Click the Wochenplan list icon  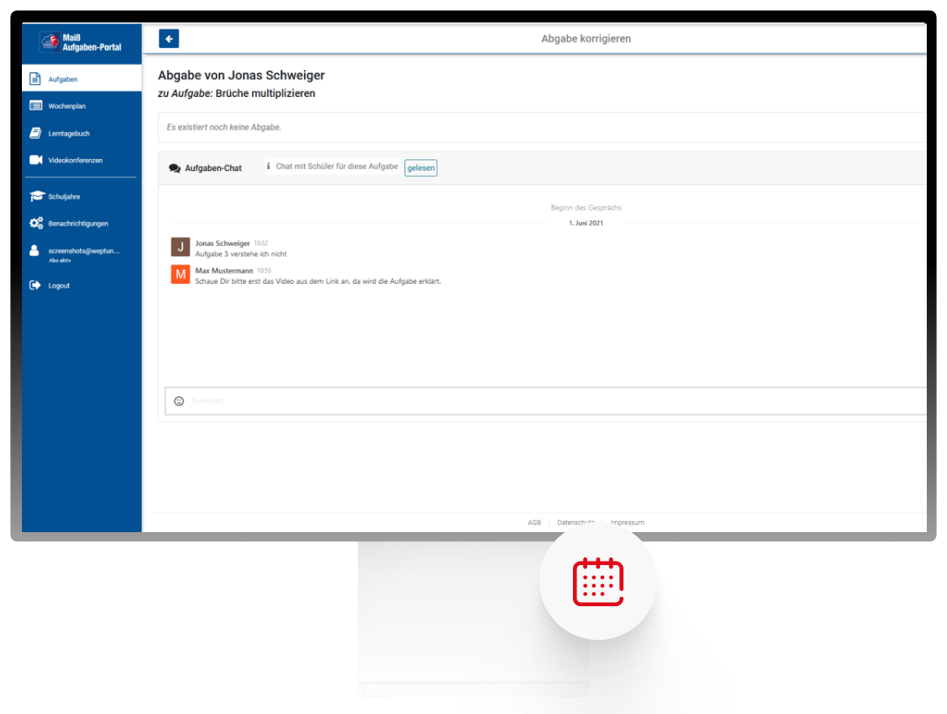click(35, 105)
